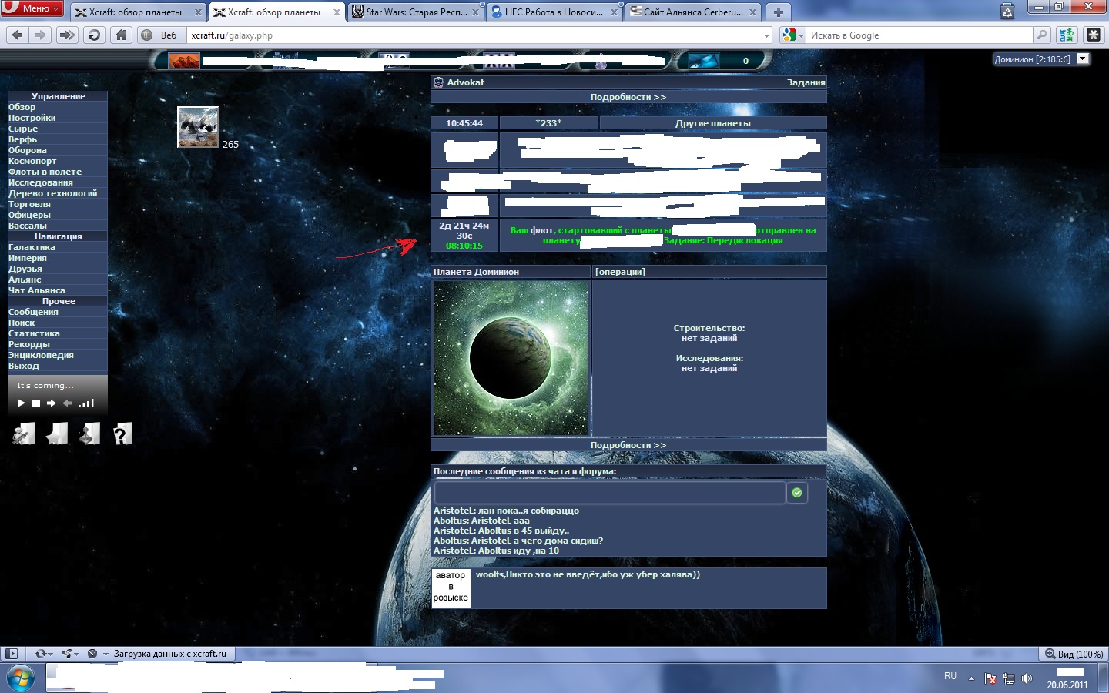Switch to НГС.Работа в Новоси... tab
1109x693 pixels.
coord(554,12)
